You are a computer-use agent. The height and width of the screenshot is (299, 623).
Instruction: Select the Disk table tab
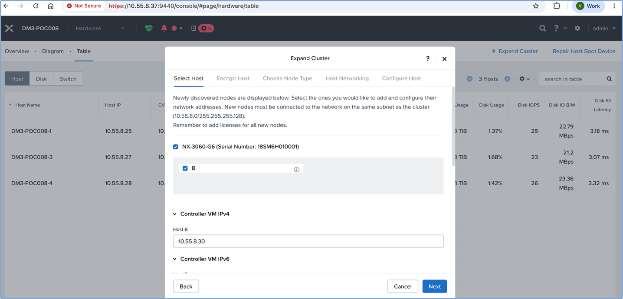(x=42, y=79)
